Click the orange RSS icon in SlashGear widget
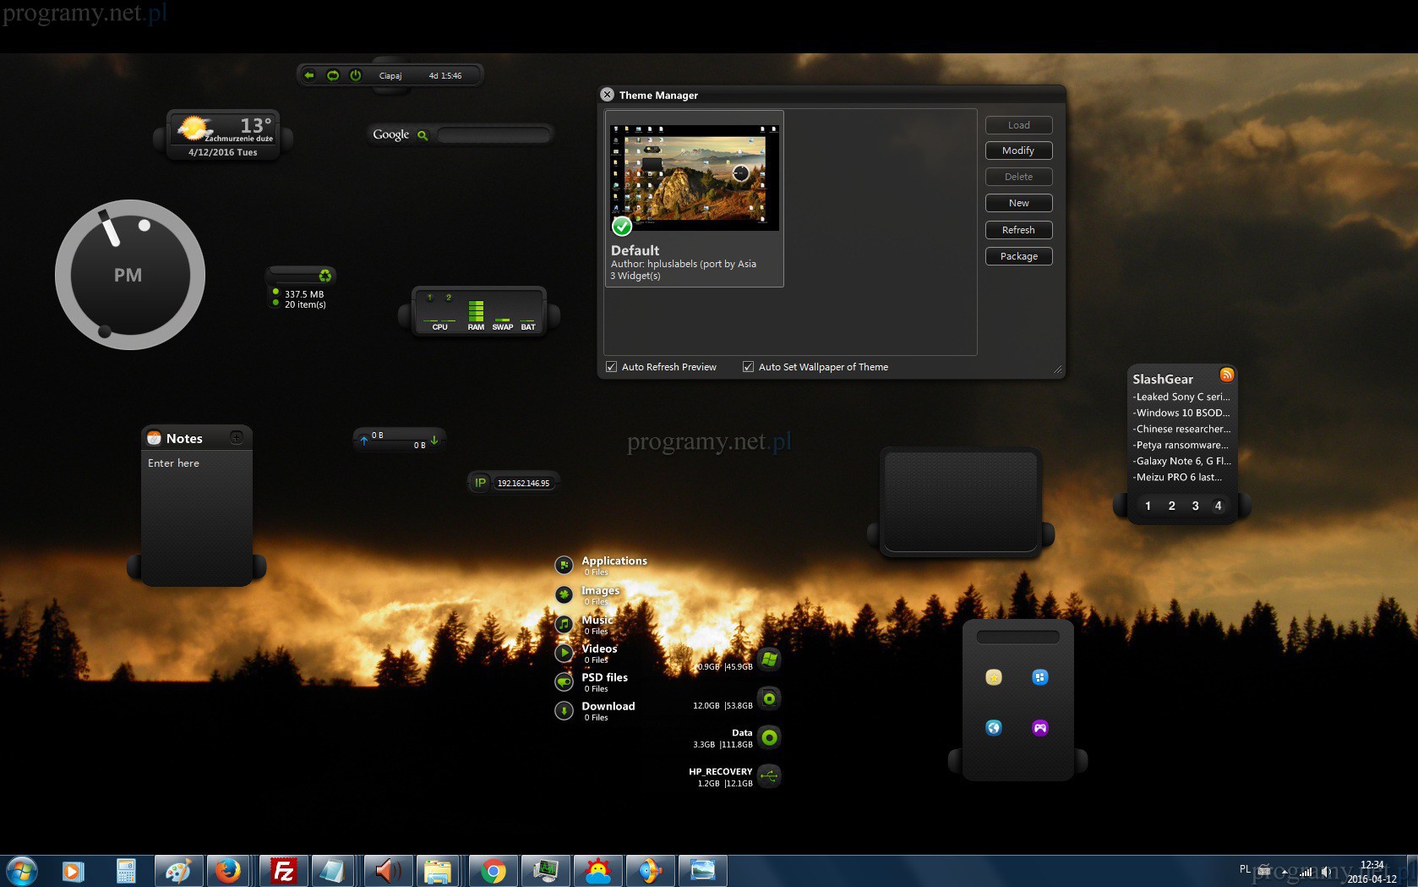The width and height of the screenshot is (1418, 887). (x=1226, y=375)
